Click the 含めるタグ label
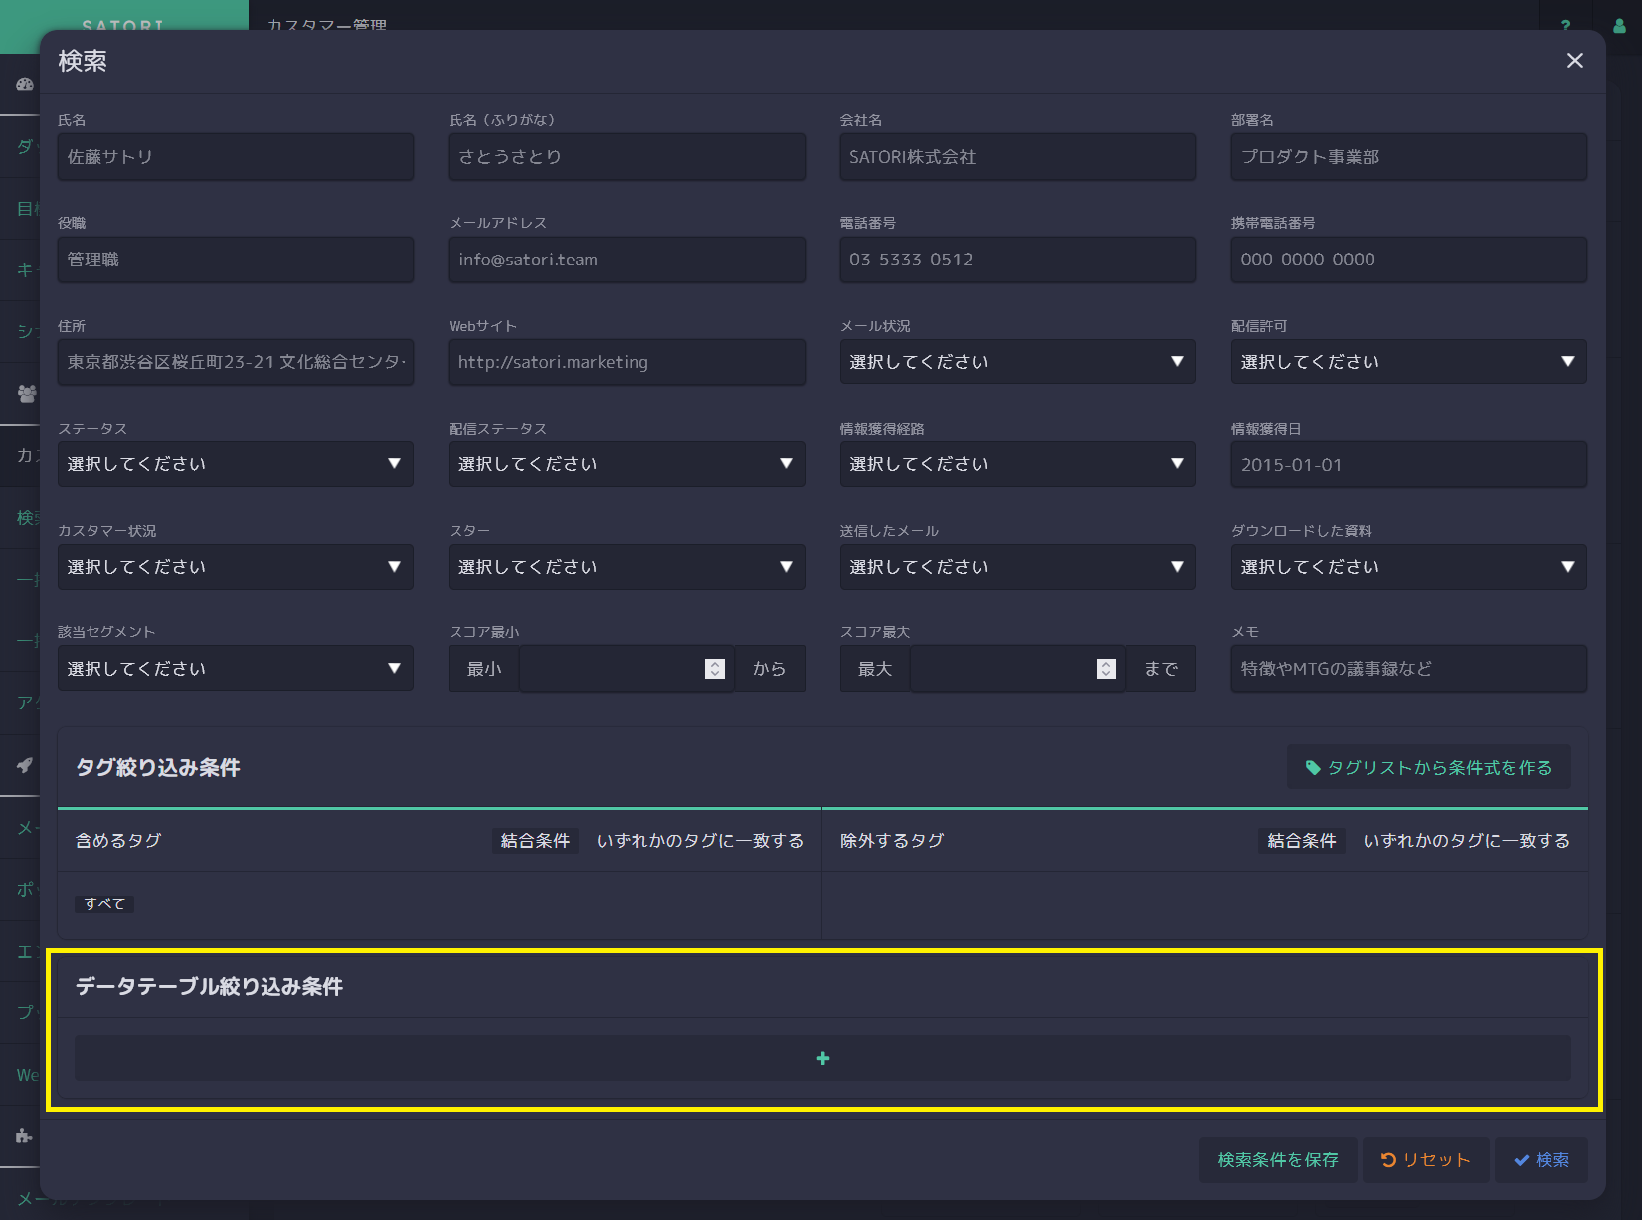Viewport: 1642px width, 1220px height. pyautogui.click(x=118, y=841)
